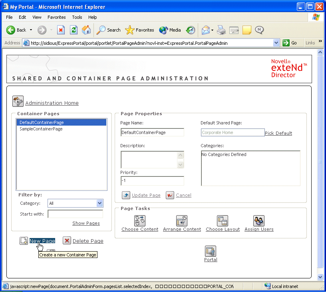Open the Back button history arrow
The image size is (326, 292).
[31, 30]
